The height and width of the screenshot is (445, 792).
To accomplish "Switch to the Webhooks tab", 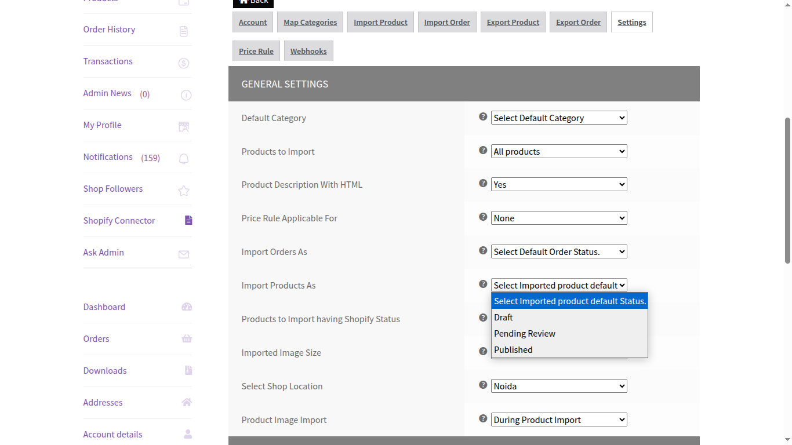I will 308,50.
